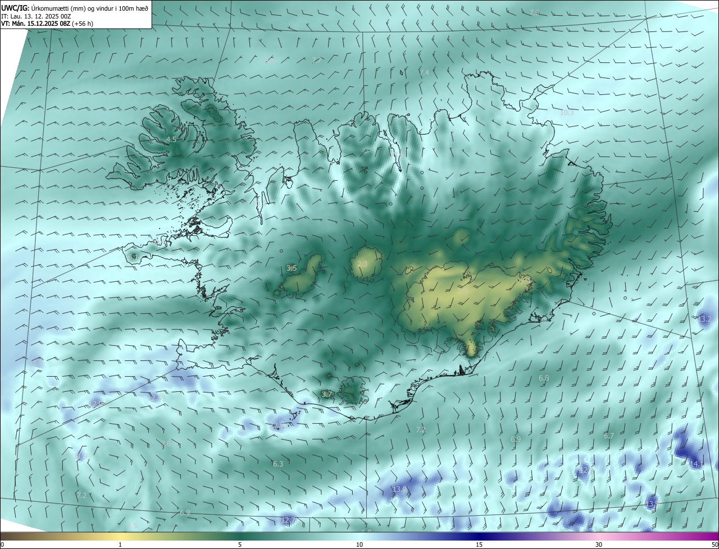
Task: Click the 2.3 value on the small glacier
Action: coord(362,264)
